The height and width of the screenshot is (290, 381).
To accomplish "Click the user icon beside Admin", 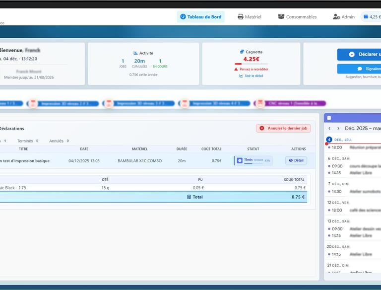I will [x=336, y=17].
